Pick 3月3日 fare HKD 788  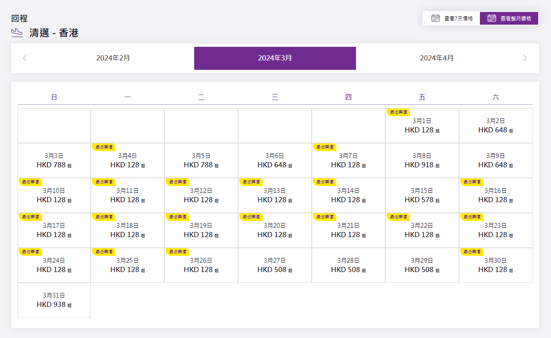tap(54, 161)
